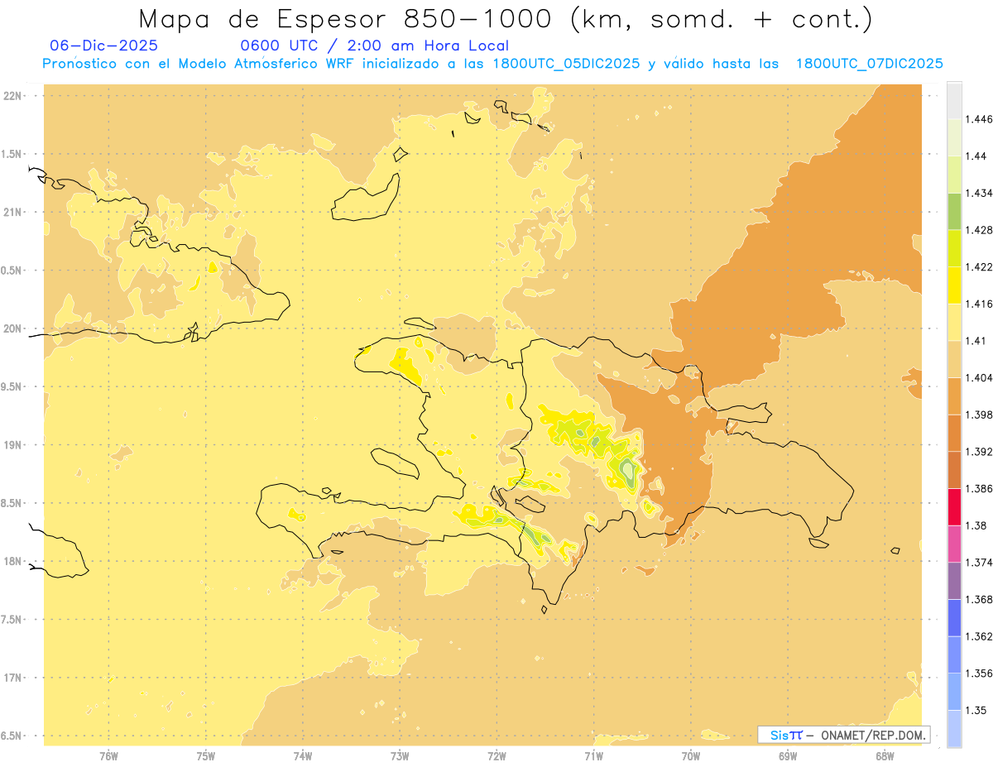Pick the blue colorbar segment between 1.362 and 1.368
Image resolution: width=993 pixels, height=767 pixels.
pyautogui.click(x=954, y=618)
